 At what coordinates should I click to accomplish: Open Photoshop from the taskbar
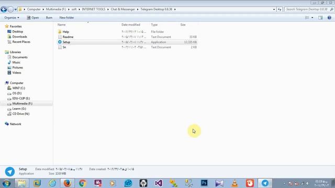click(x=204, y=183)
